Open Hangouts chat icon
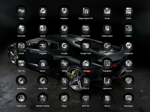Screen dimensions: 150x112 coord(129,46)
